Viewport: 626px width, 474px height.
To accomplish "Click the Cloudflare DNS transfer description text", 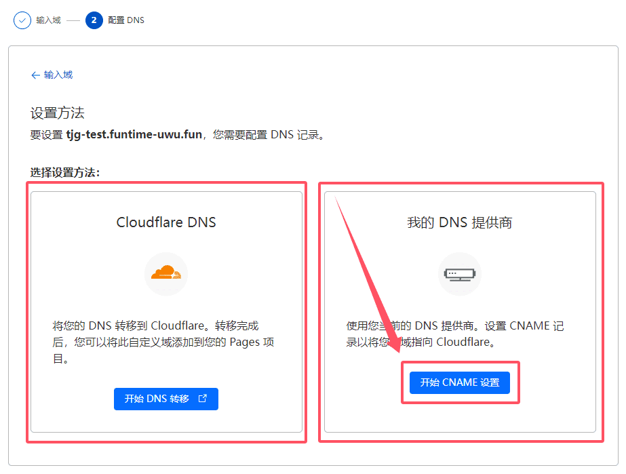I will (x=163, y=342).
